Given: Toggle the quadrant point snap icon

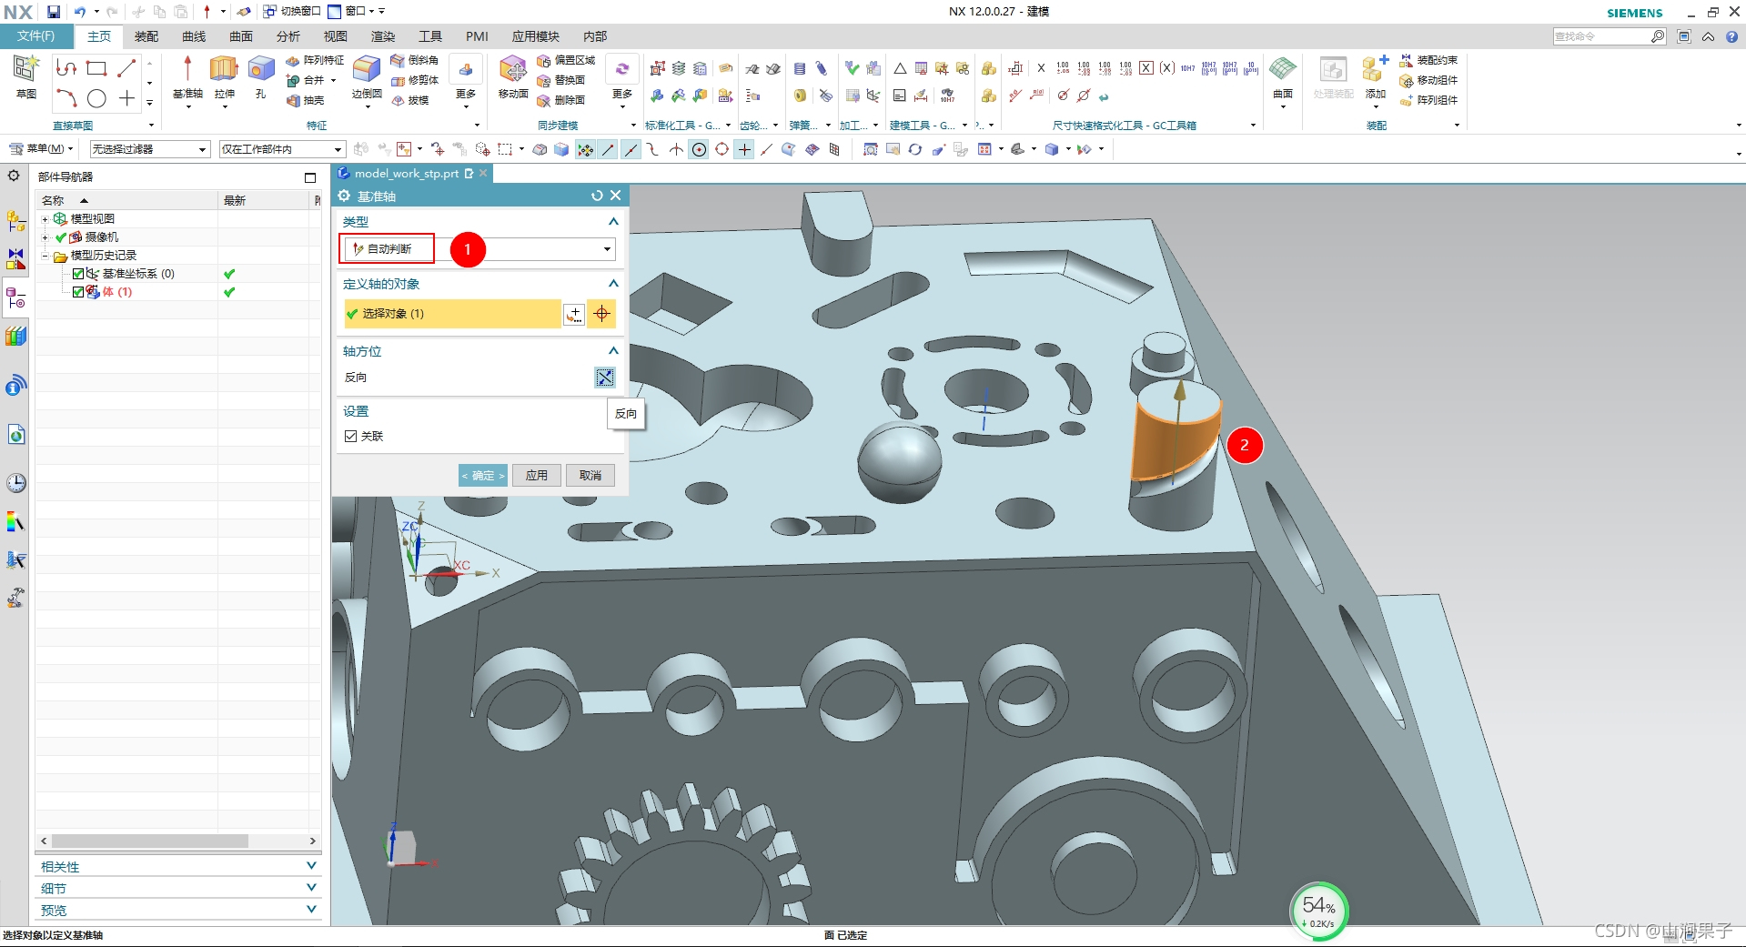Looking at the screenshot, I should [722, 150].
